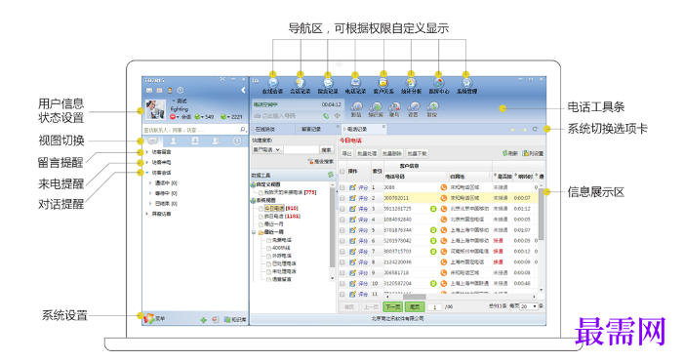The height and width of the screenshot is (362, 684).
Task: Expand the 访客来电 tree node
Action: (147, 162)
